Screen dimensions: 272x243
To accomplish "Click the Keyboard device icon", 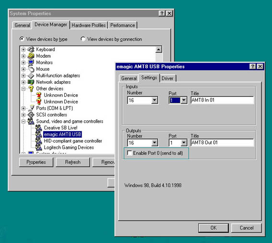I will 31,50.
